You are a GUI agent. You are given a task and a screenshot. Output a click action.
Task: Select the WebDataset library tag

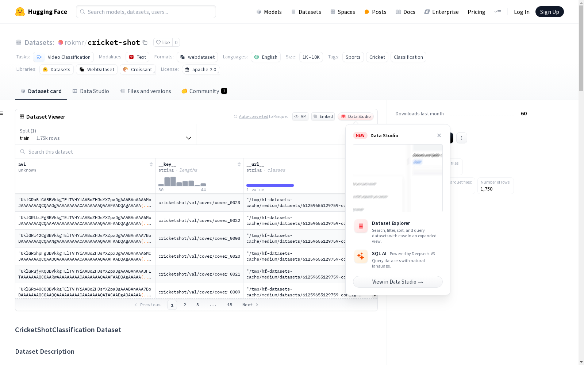[x=97, y=69]
